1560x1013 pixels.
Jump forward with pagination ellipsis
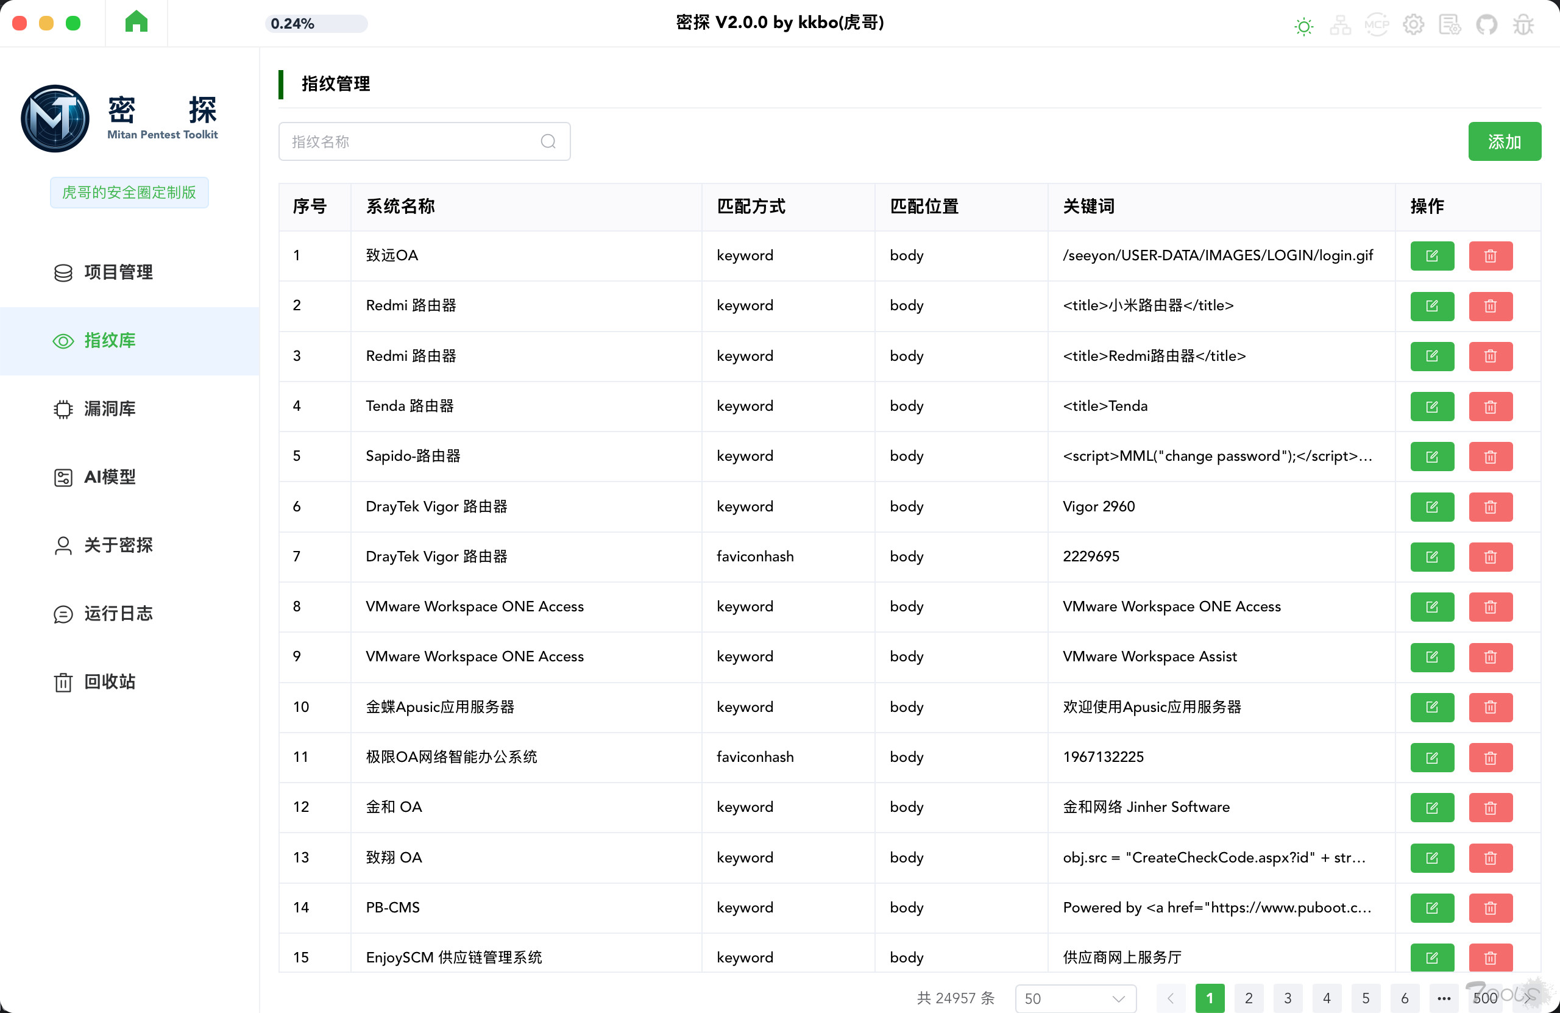coord(1444,998)
